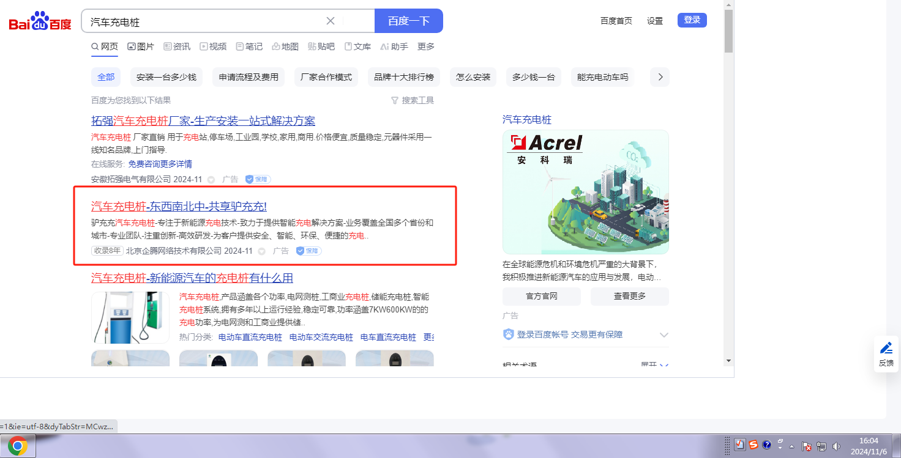The image size is (901, 458).
Task: Clear the search box with the X icon
Action: point(331,21)
